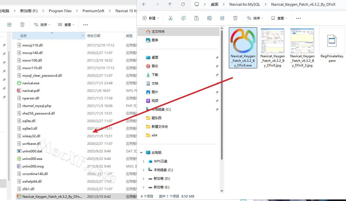Image resolution: width=346 pixels, height=201 pixels.
Task: Click 新加卷 (F:) in left window breadcrumb
Action: tap(29, 11)
